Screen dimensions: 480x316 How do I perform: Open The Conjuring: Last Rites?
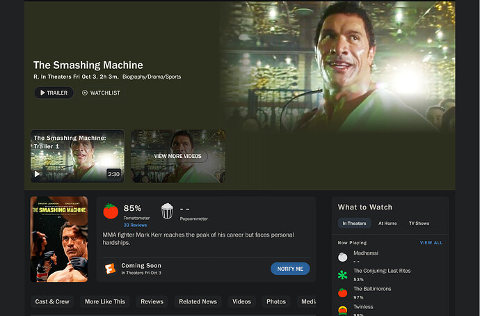pyautogui.click(x=382, y=271)
